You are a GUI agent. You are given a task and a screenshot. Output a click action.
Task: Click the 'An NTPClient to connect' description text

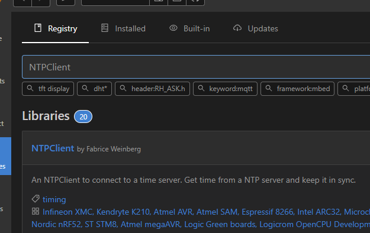[x=194, y=180]
